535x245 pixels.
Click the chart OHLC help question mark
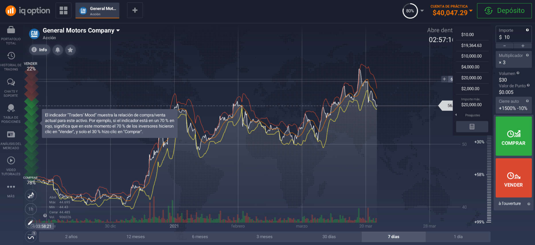[45, 216]
